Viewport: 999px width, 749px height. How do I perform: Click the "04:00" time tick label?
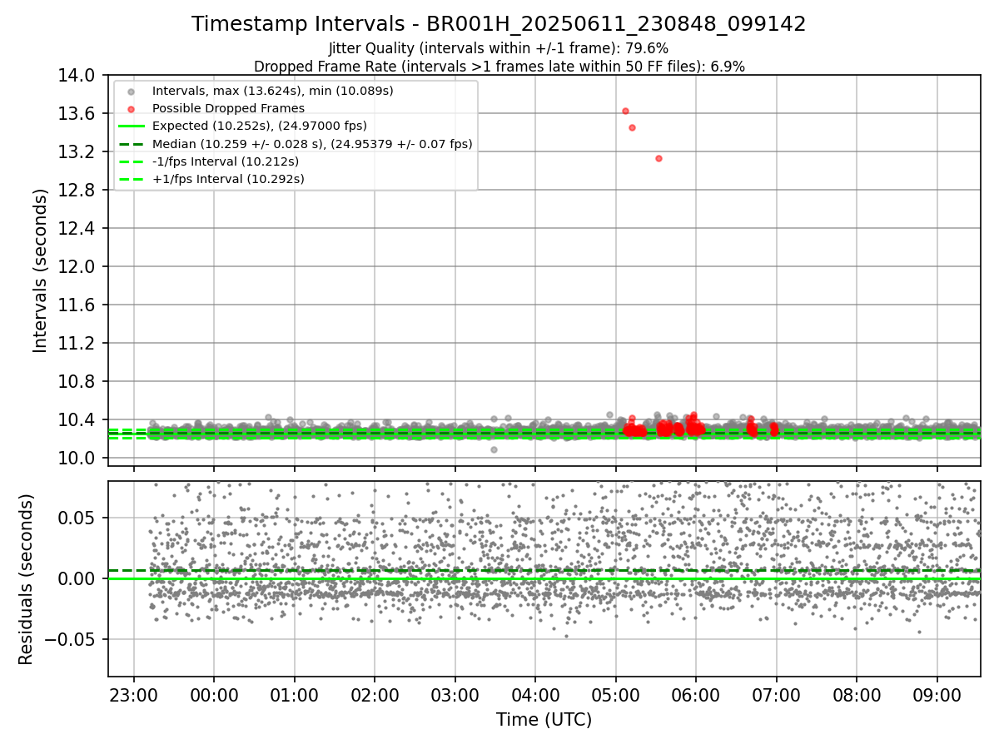coord(535,695)
